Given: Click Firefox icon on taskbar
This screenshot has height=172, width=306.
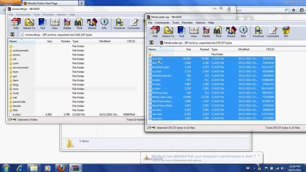Looking at the screenshot, I should click(x=61, y=168).
